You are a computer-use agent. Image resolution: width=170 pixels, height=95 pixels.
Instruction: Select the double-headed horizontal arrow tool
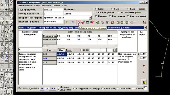click(x=11, y=5)
